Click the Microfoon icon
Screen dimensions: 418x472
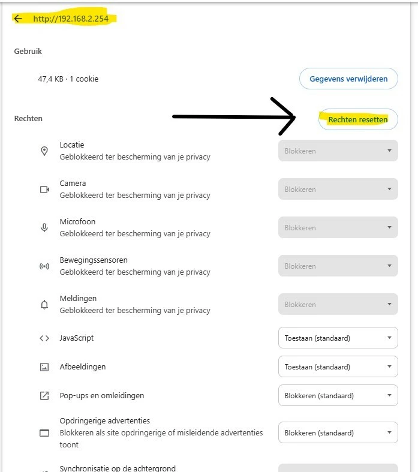[44, 227]
